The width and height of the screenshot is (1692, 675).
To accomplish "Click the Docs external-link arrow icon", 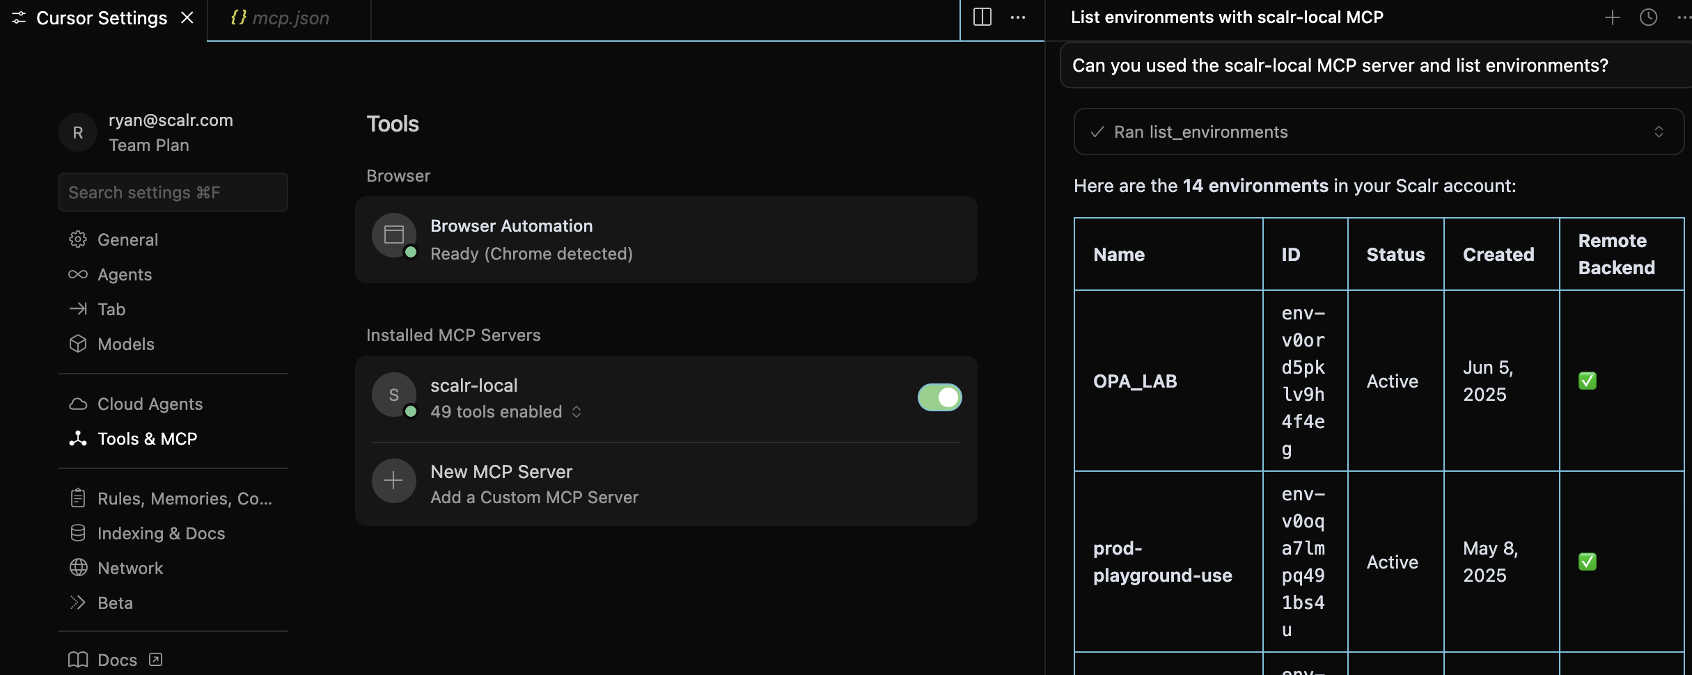I will pyautogui.click(x=156, y=659).
